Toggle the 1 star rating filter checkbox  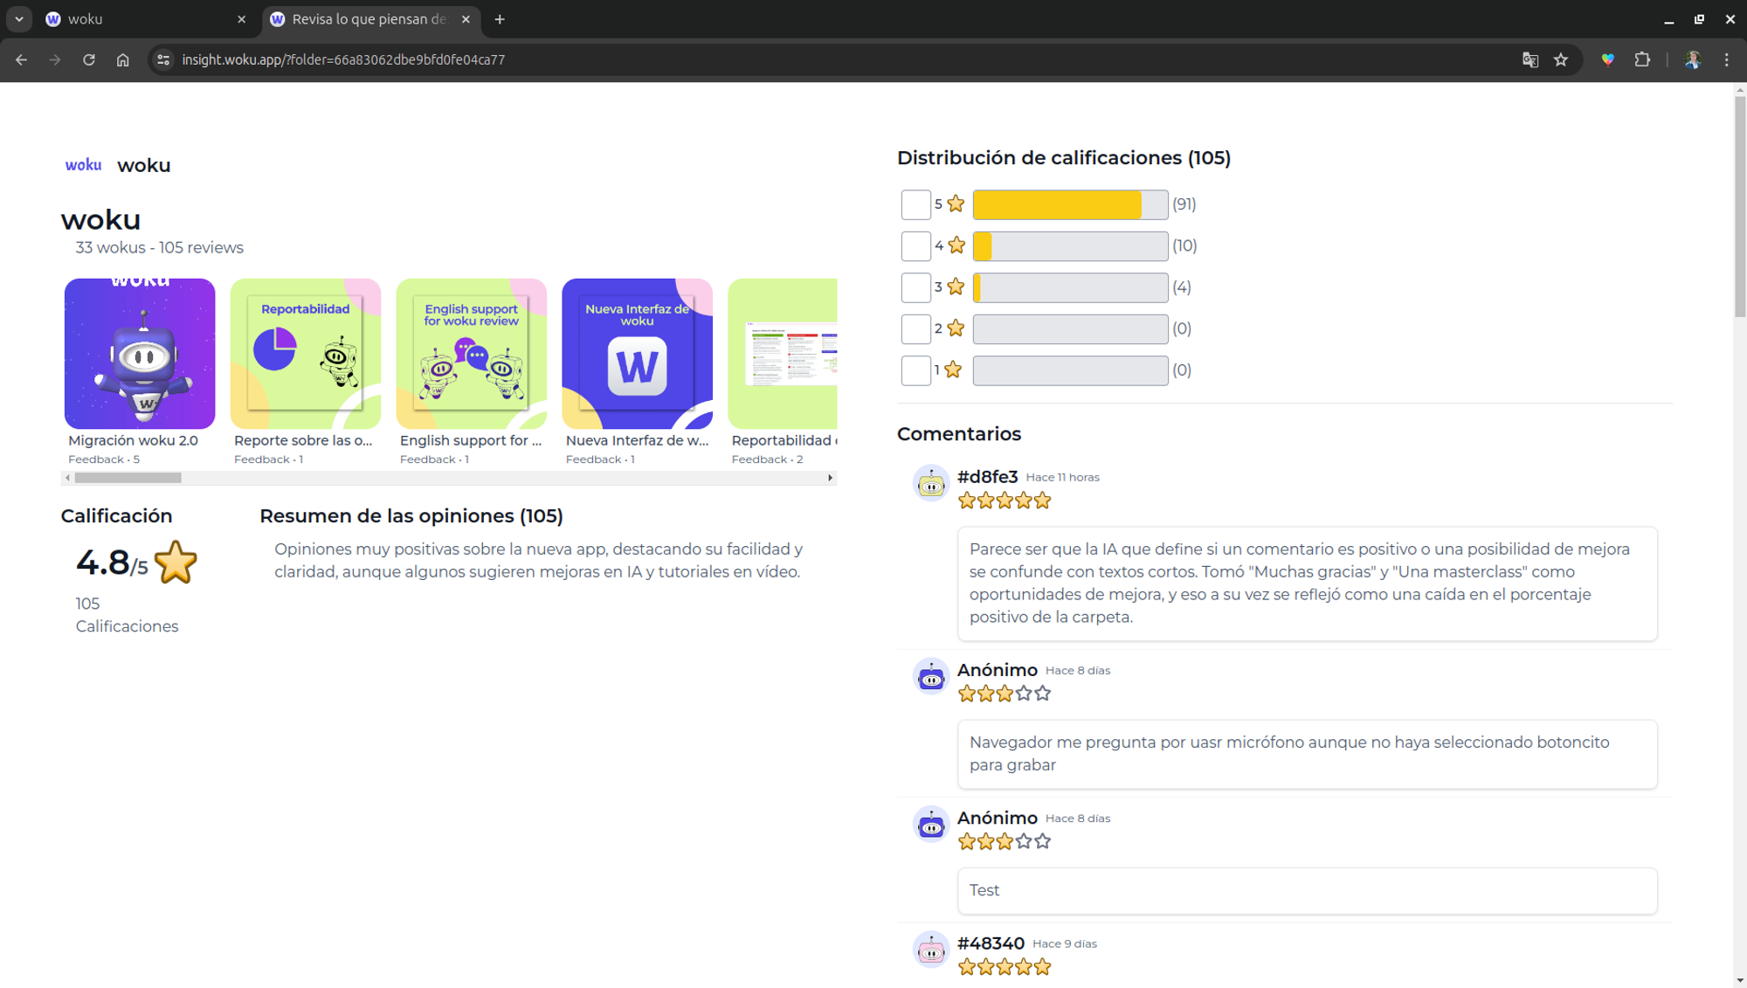point(915,370)
